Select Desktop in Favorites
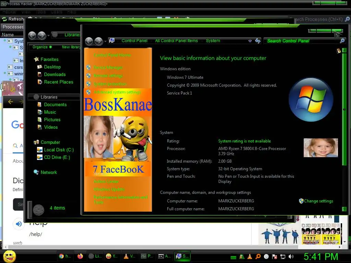The width and height of the screenshot is (351, 263). coord(52,67)
